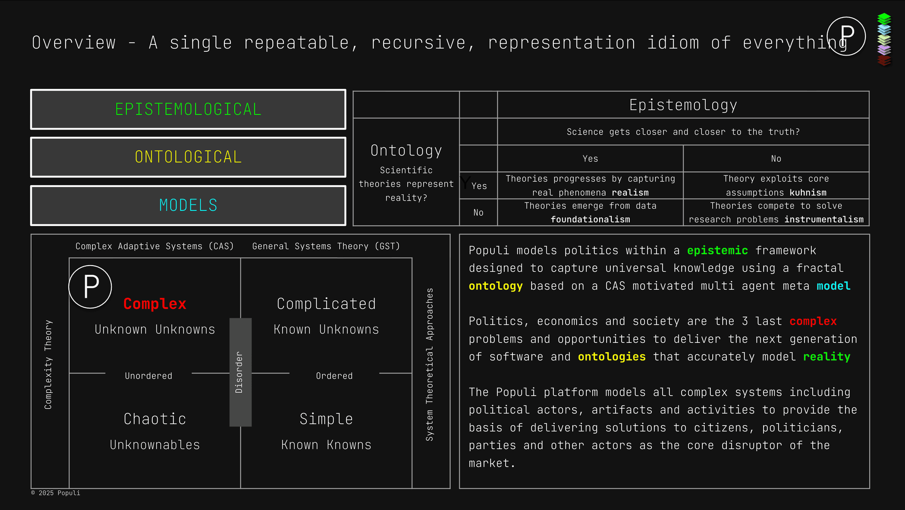Screen dimensions: 905x510
Task: Click the instrumentalism cell in the matrix
Action: [x=776, y=212]
